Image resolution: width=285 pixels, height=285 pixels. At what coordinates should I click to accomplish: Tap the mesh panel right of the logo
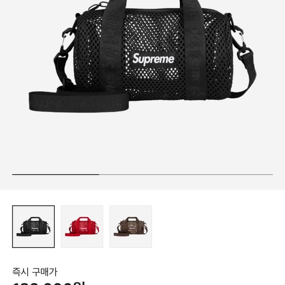pyautogui.click(x=218, y=55)
